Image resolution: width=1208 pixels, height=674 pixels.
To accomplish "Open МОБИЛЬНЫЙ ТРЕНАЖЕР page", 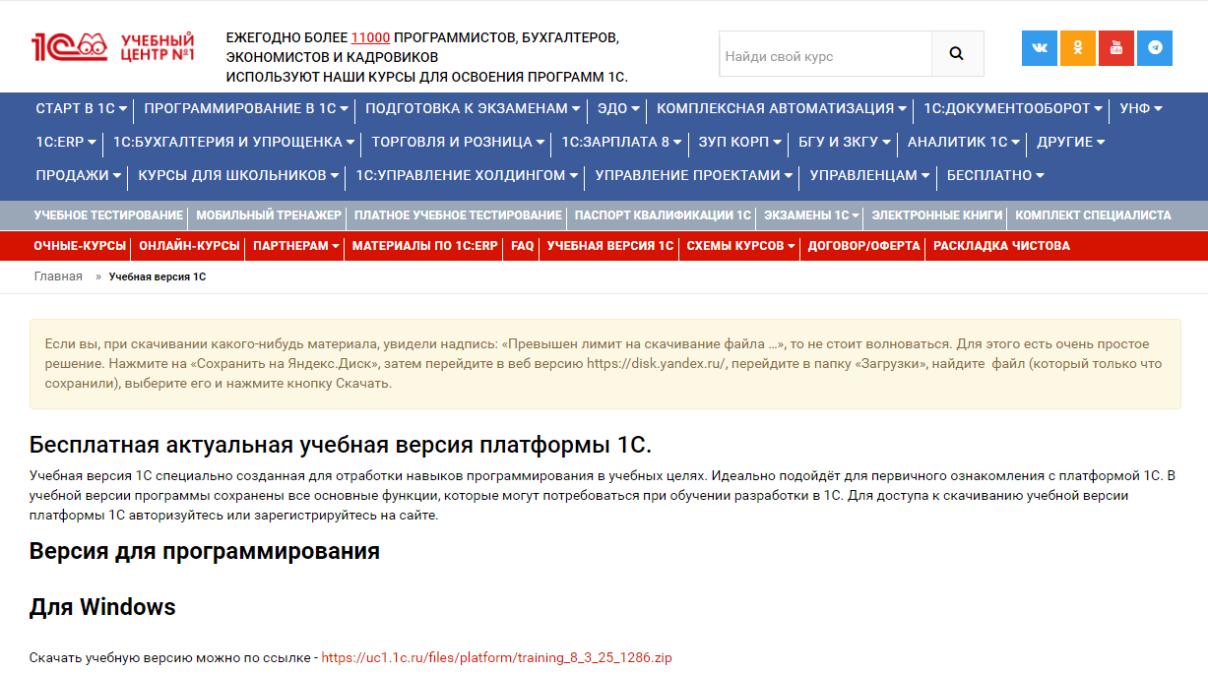I will (x=269, y=214).
